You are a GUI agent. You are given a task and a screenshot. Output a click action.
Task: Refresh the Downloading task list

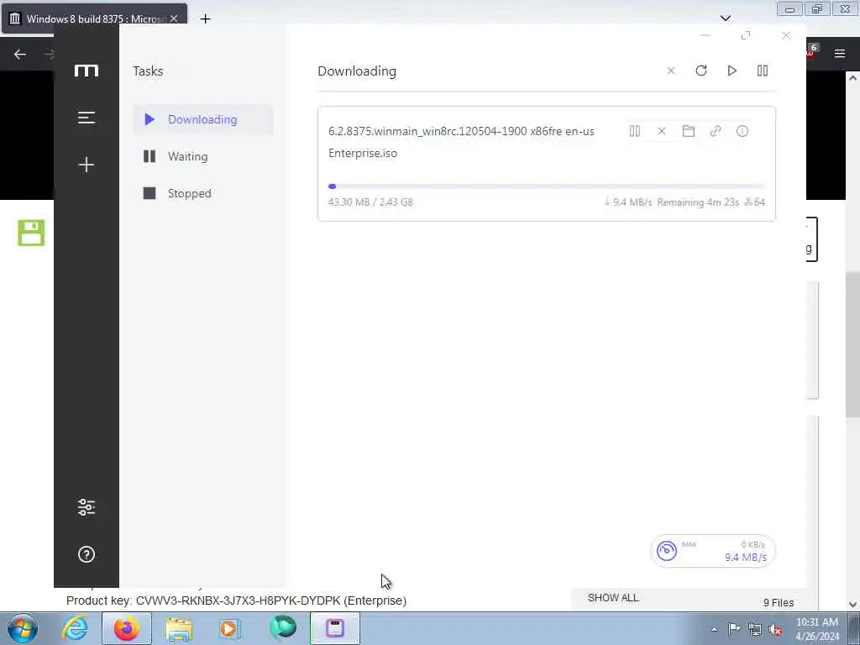click(x=701, y=71)
